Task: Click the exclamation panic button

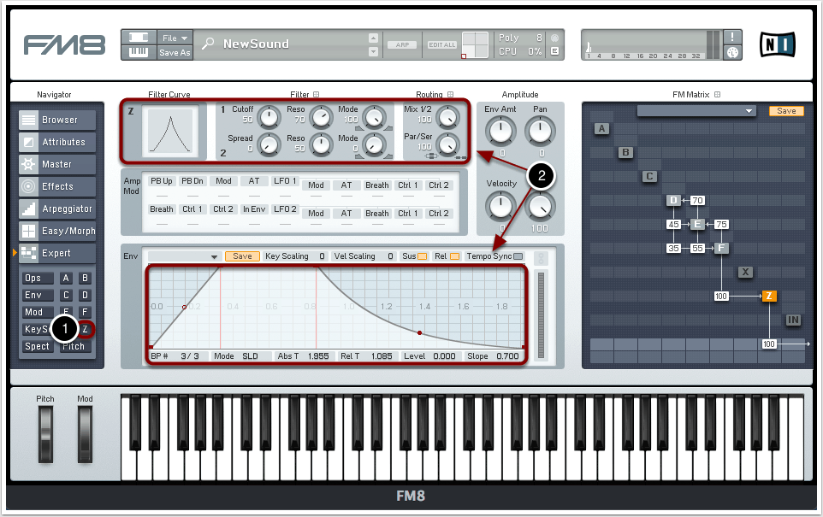Action: 732,38
